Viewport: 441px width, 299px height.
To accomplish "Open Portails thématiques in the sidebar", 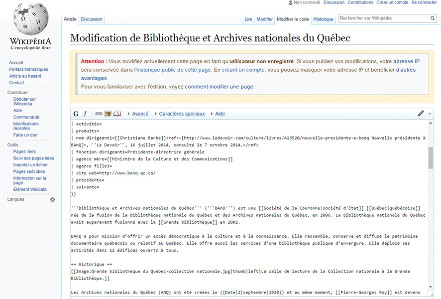I will [28, 70].
